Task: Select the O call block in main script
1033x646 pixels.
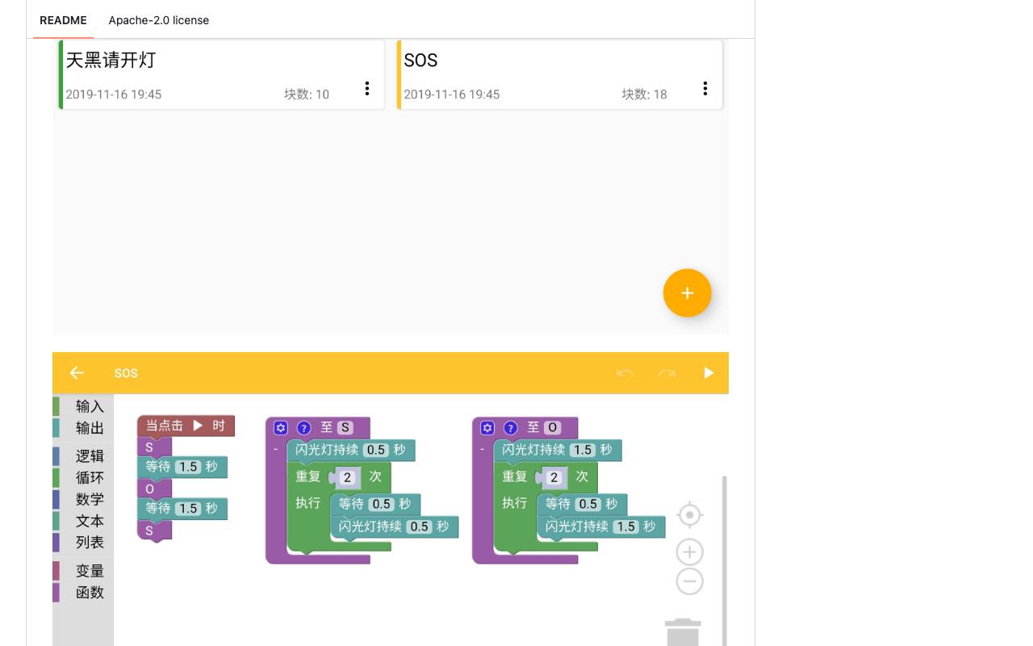Action: pos(154,489)
